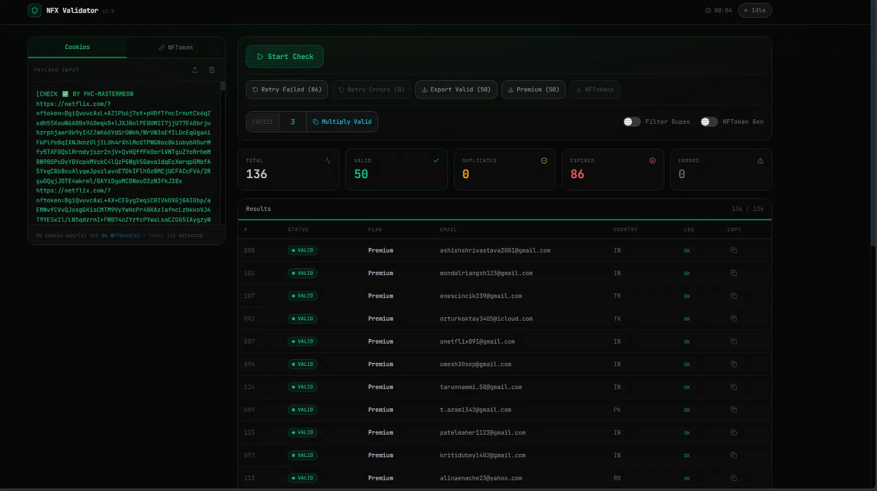877x491 pixels.
Task: Click the X-circle icon on the Expired card
Action: point(652,161)
